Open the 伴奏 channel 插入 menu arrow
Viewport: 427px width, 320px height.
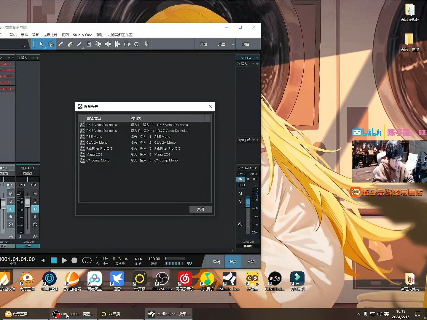(34, 58)
